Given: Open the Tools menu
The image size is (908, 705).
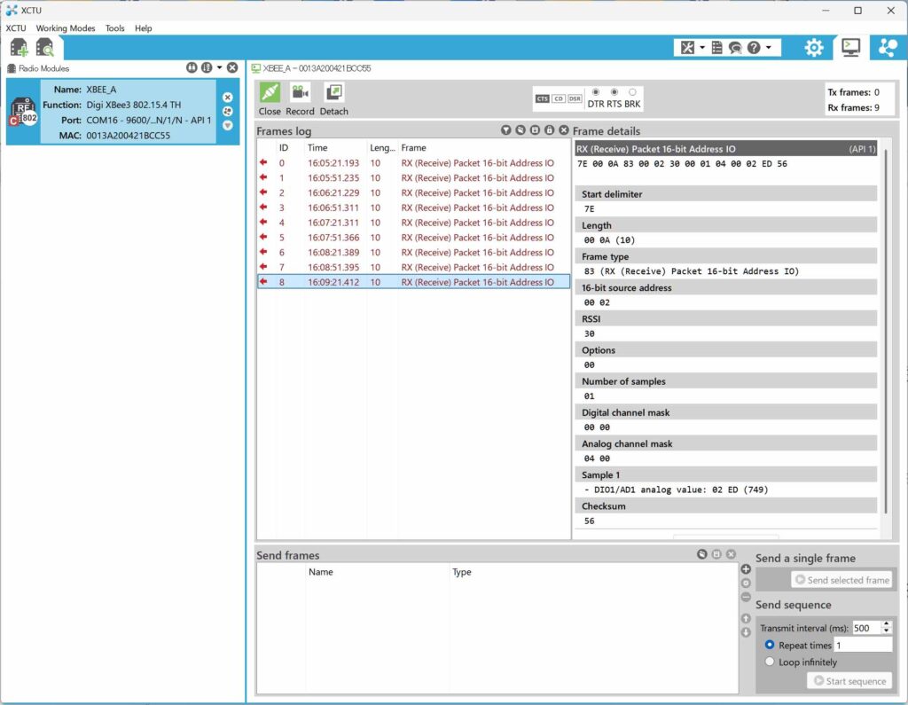Looking at the screenshot, I should [114, 27].
